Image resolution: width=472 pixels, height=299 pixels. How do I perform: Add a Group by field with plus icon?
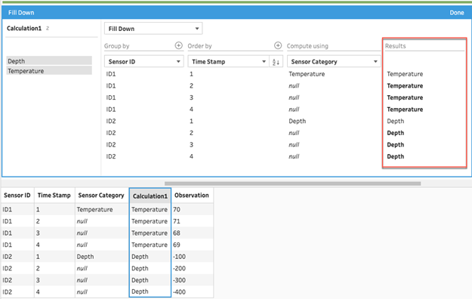tap(178, 45)
